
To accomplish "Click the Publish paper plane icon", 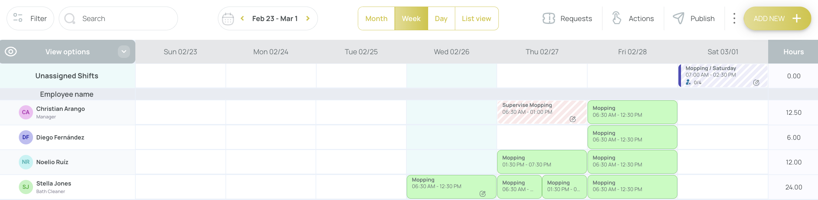I will 678,18.
